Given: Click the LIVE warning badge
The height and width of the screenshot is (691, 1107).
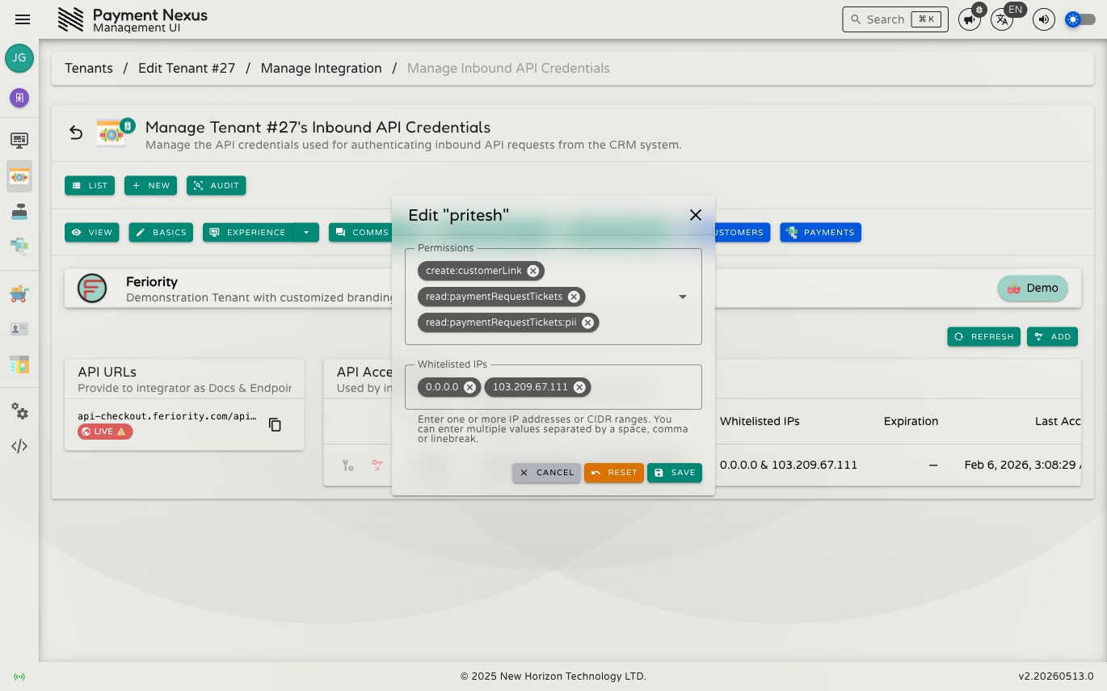Looking at the screenshot, I should (105, 432).
